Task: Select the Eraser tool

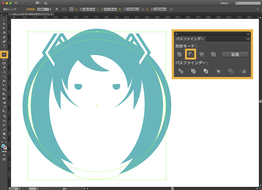Action: 4,68
